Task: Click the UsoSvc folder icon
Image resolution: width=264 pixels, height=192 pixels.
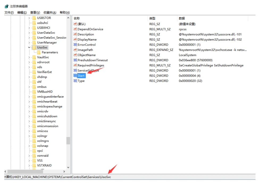Action: 34,47
